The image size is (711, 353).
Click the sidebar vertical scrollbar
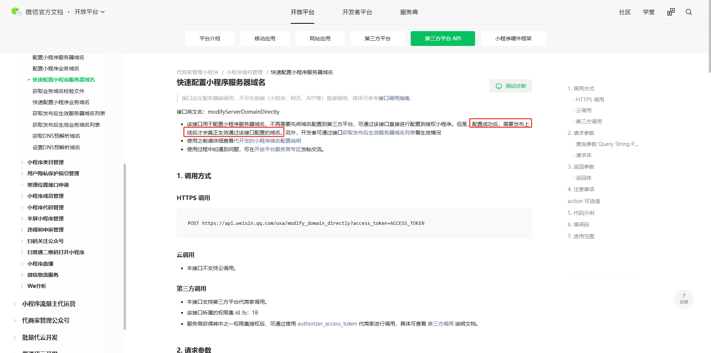point(125,246)
